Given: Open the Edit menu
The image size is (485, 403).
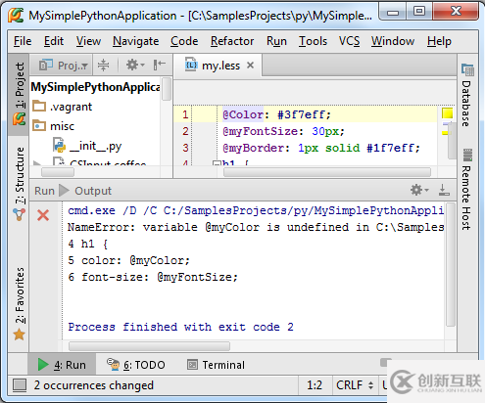Looking at the screenshot, I should 54,41.
